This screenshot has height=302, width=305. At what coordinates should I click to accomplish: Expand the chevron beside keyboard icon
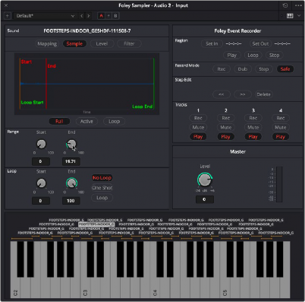tap(299, 16)
